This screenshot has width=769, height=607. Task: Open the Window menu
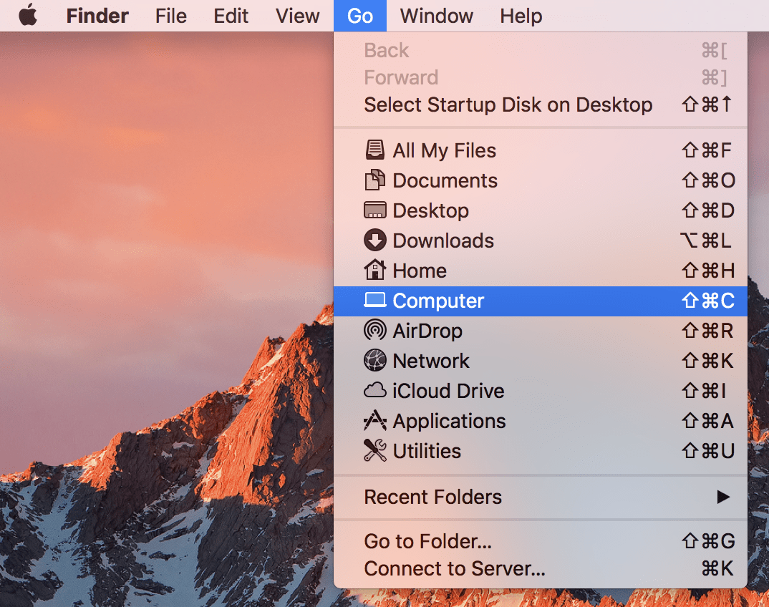coord(436,16)
